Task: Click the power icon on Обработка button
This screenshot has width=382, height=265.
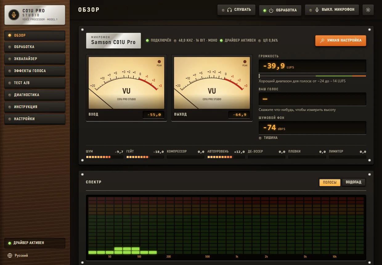Action: pyautogui.click(x=271, y=10)
